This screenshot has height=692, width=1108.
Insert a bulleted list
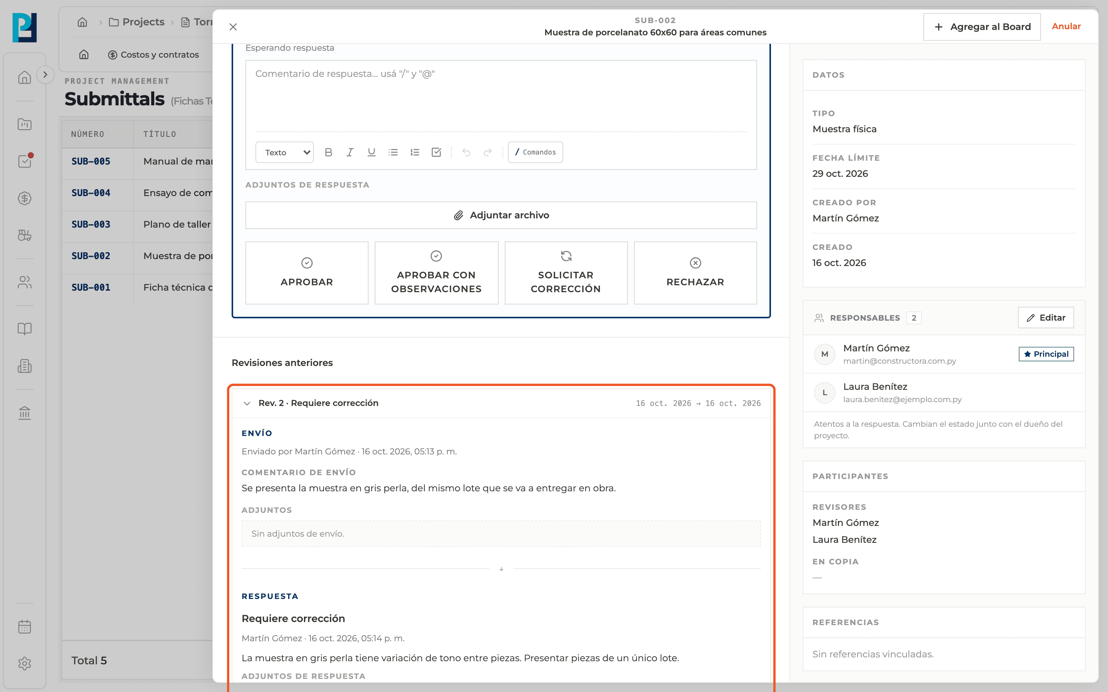(393, 152)
